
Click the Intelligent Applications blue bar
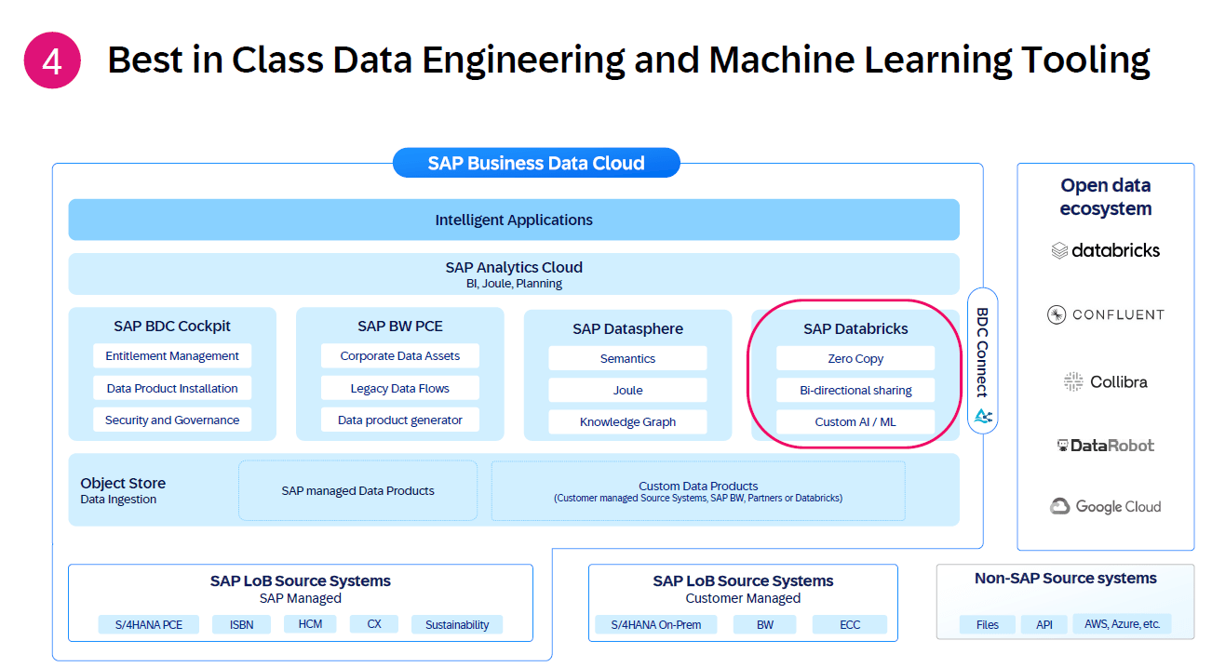(513, 220)
